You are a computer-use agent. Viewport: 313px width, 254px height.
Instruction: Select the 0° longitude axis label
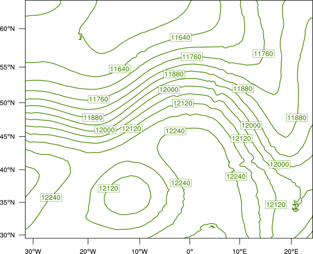(x=189, y=251)
